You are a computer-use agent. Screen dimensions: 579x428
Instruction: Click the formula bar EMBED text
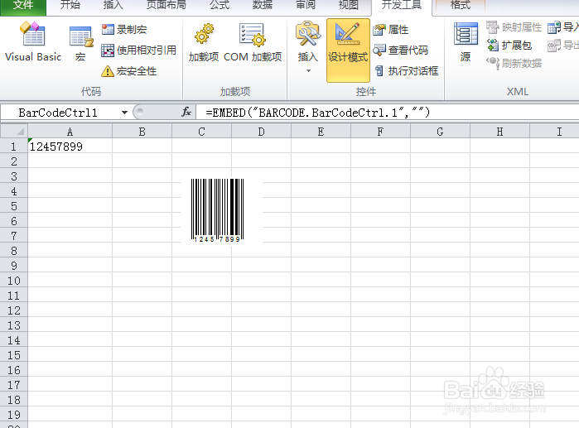317,112
